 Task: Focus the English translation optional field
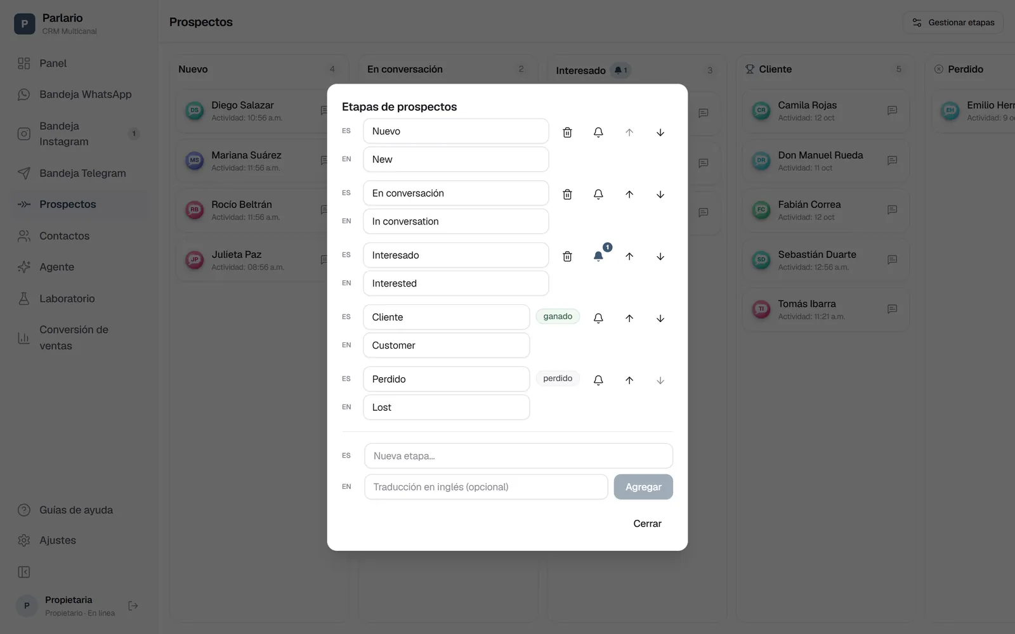click(486, 487)
